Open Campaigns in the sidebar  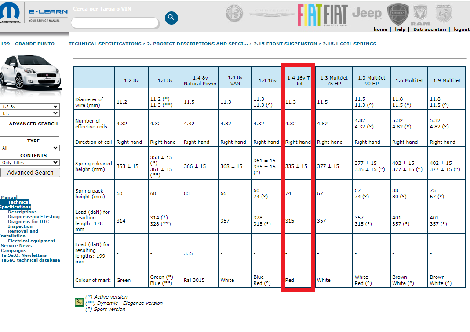click(14, 250)
